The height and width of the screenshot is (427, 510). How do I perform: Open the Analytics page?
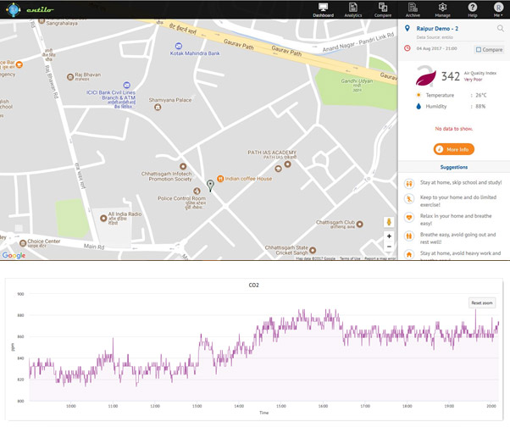point(353,10)
